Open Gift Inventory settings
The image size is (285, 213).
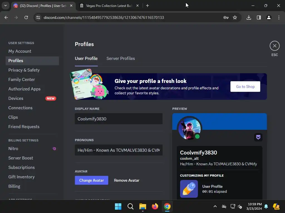coord(32,177)
